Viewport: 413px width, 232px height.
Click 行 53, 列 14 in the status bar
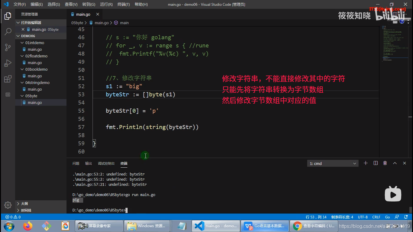[x=316, y=217]
